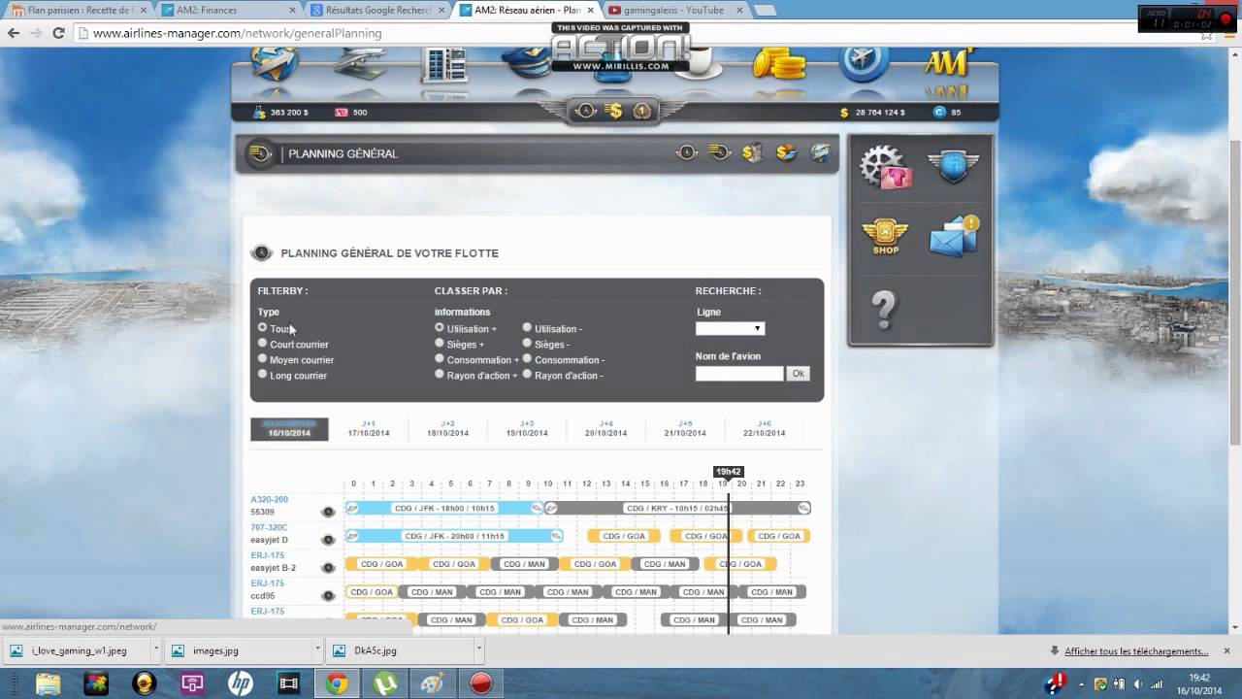The width and height of the screenshot is (1242, 699).
Task: Open the airplane fleet icon in top navigation
Action: point(359,64)
